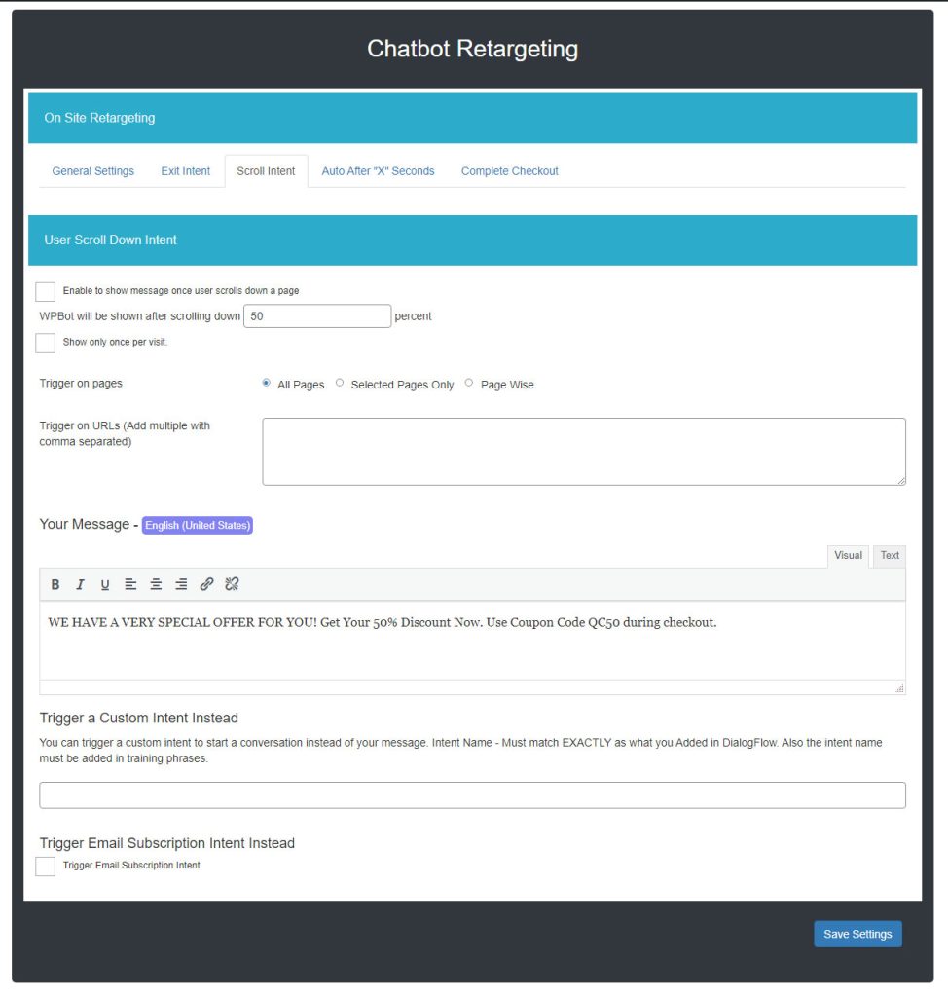Apply Italic formatting in the message editor
This screenshot has width=948, height=997.
click(80, 584)
